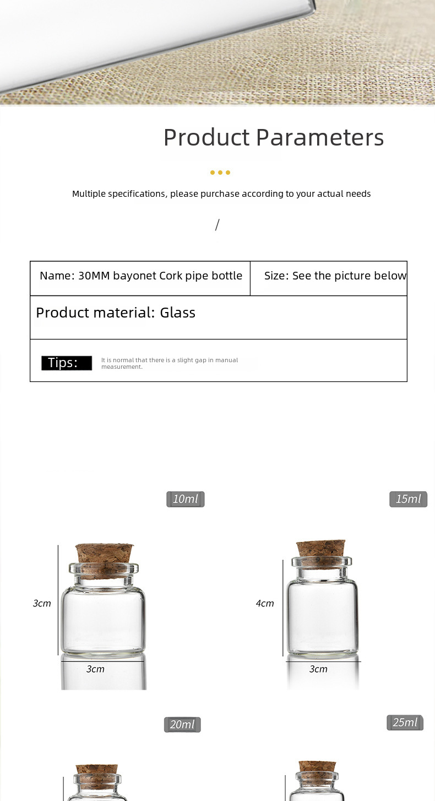The image size is (435, 801).
Task: Select the 20ml capacity label
Action: (182, 724)
